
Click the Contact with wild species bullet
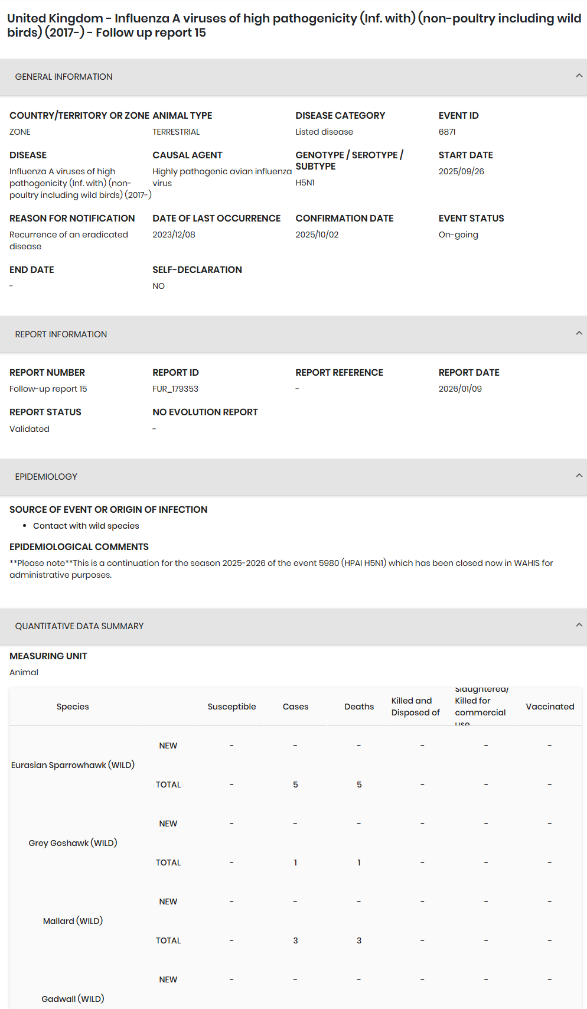pyautogui.click(x=86, y=526)
